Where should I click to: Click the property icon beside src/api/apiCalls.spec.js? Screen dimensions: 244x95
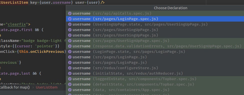point(70,14)
